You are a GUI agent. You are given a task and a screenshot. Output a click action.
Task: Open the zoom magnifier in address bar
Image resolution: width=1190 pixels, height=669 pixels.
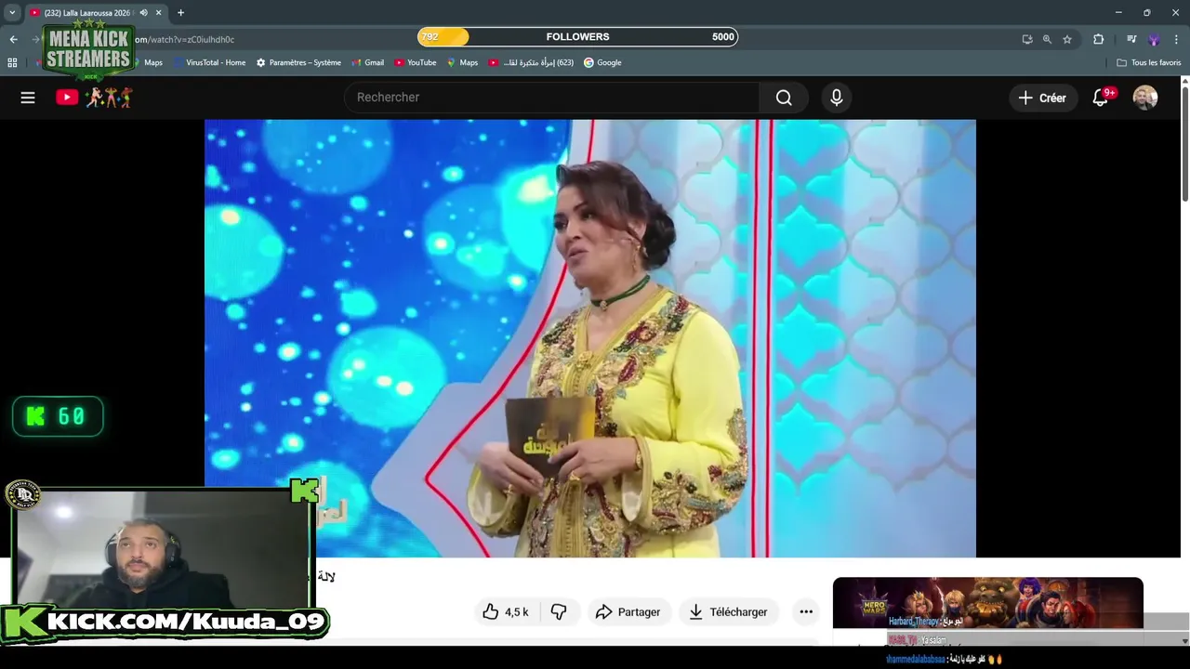pyautogui.click(x=1047, y=39)
